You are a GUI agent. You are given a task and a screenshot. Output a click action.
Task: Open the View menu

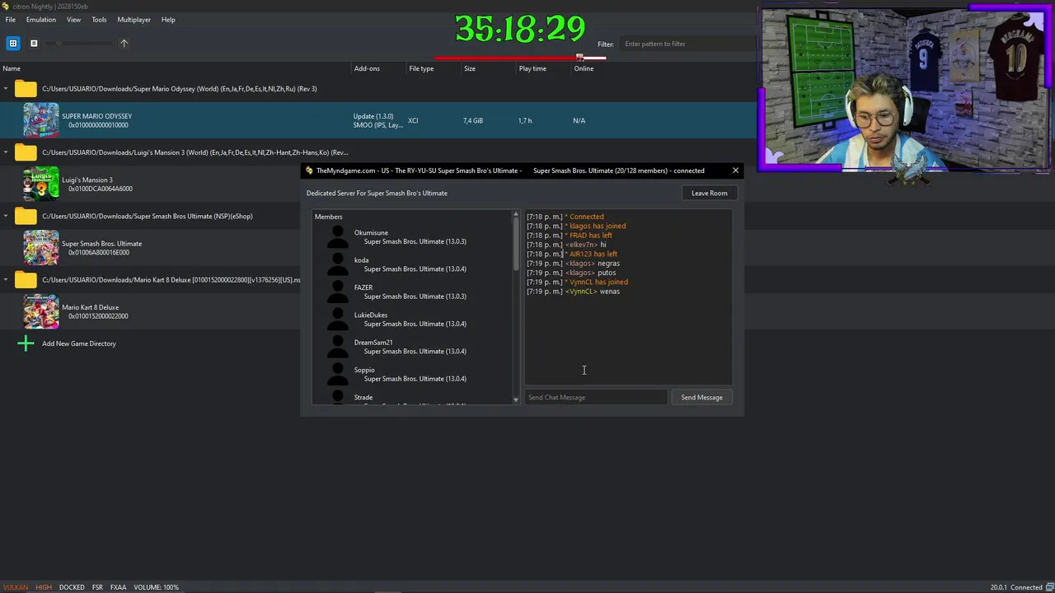(x=73, y=20)
